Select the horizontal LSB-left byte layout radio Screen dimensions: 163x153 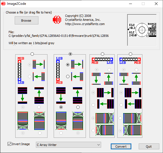click(x=131, y=54)
